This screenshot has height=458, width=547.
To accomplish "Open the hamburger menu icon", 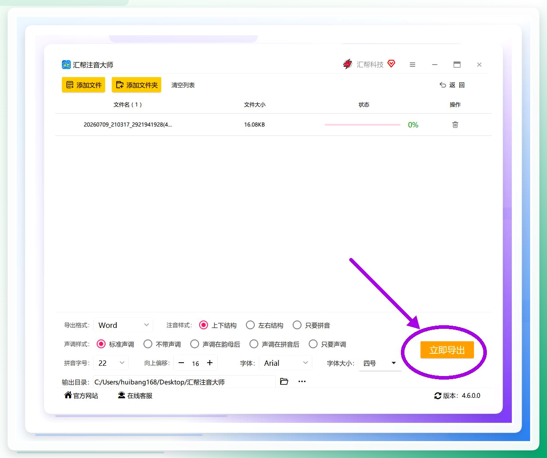I will coord(412,65).
